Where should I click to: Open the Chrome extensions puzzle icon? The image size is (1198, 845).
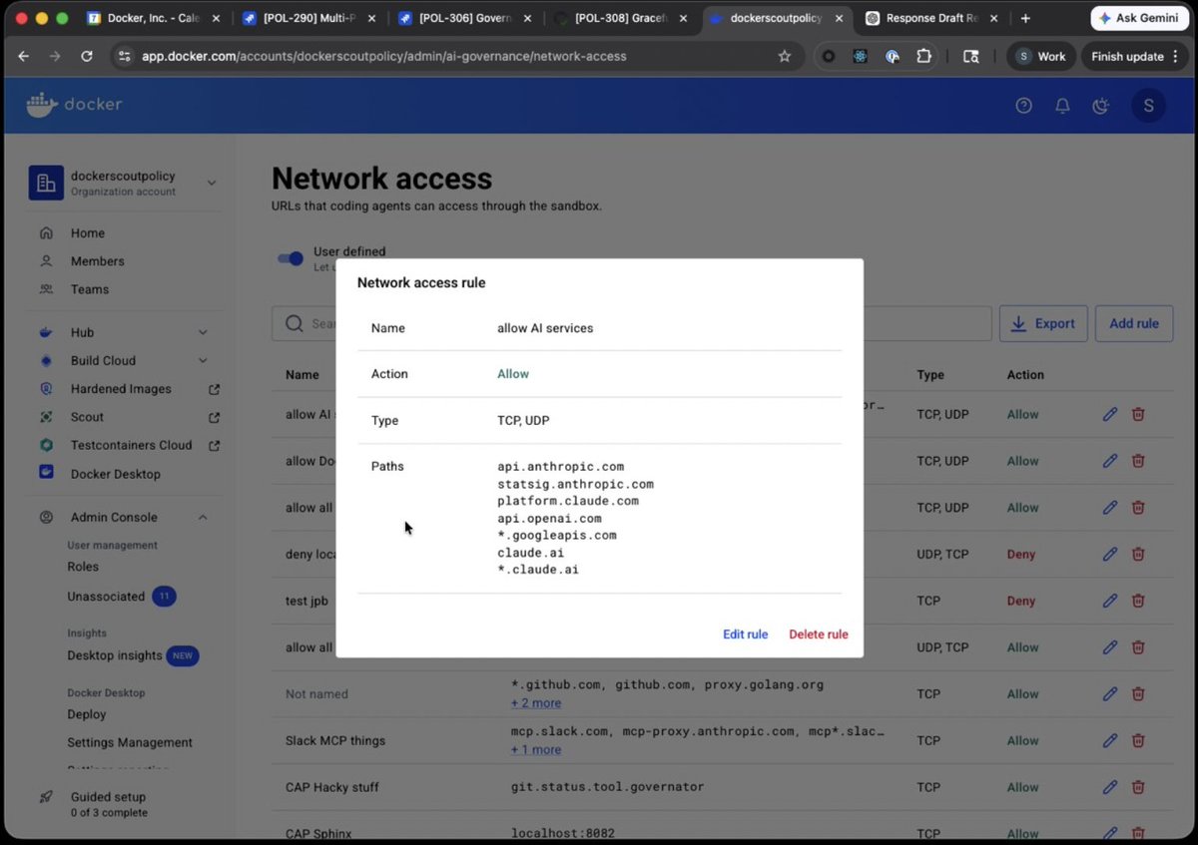click(923, 57)
